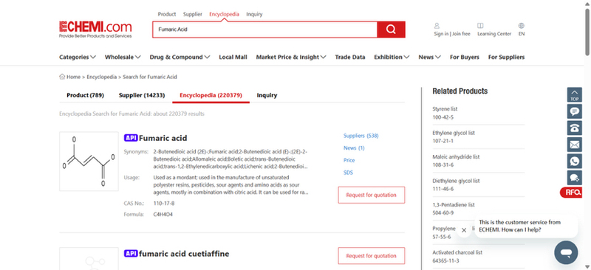Request for quotation for fumaric acid cuetiaffine
This screenshot has height=270, width=591.
(372, 256)
